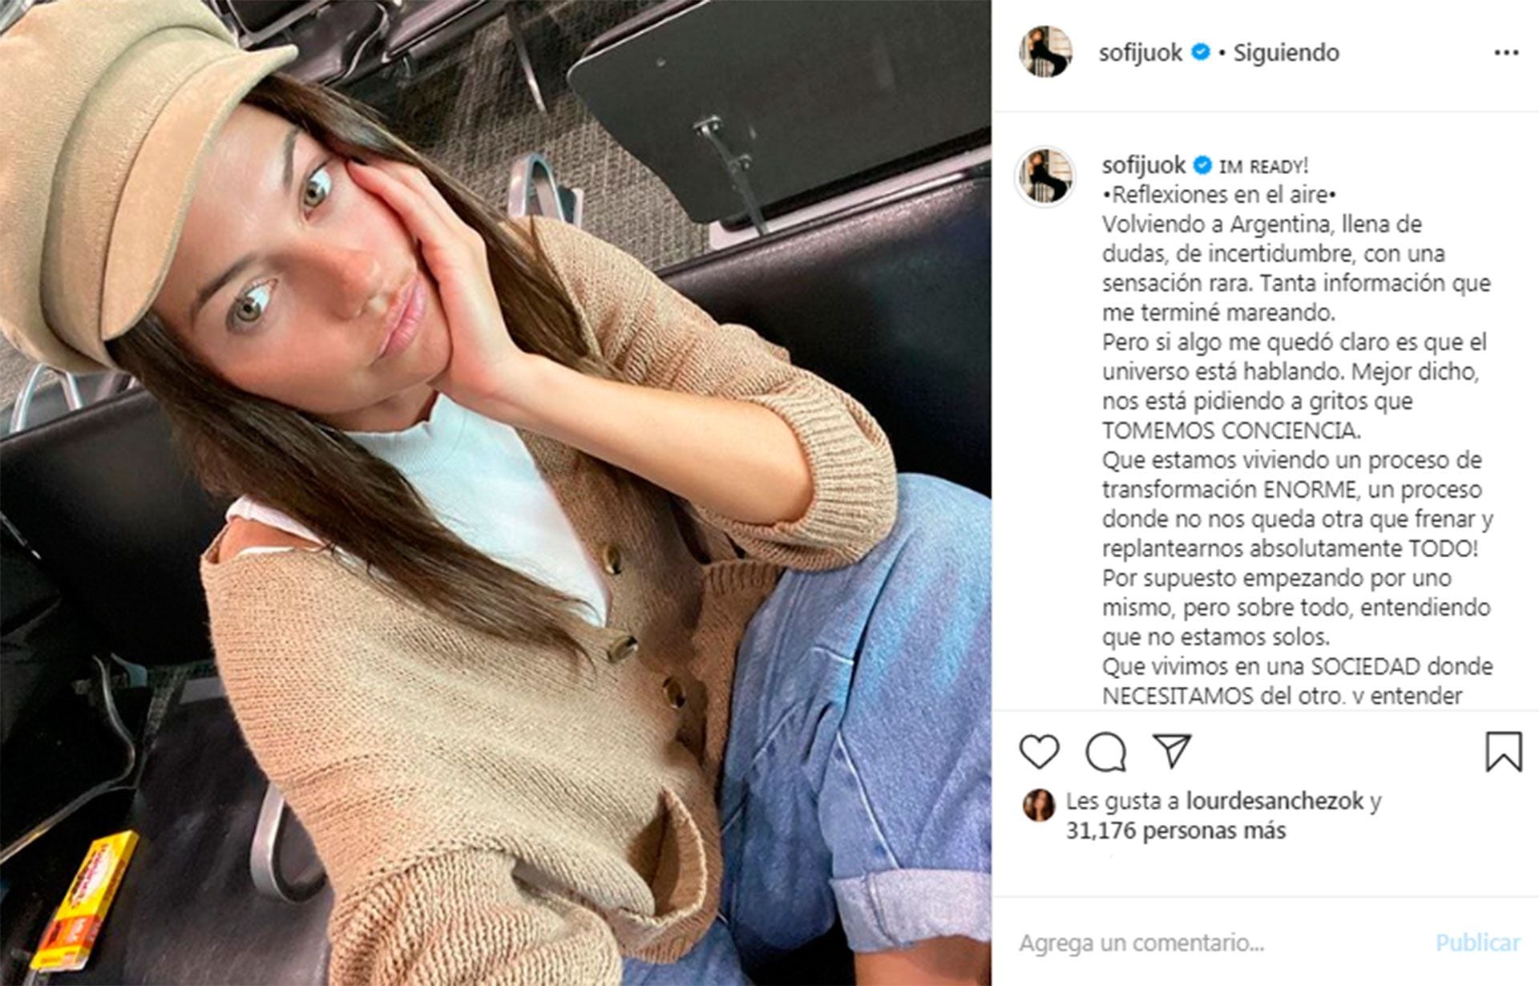Click the Publicar button
Screen dimensions: 1539x986
(1477, 943)
